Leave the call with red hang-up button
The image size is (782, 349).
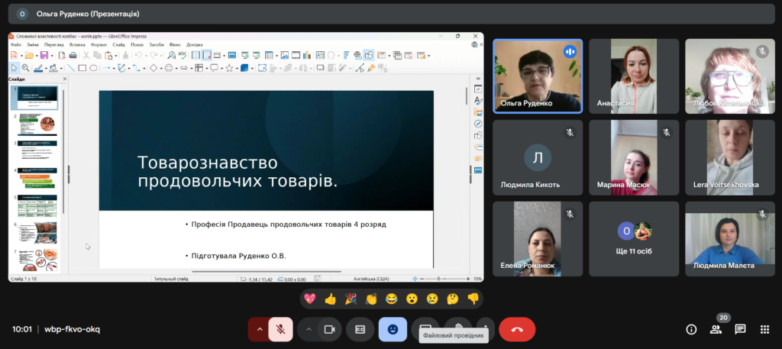[x=517, y=329]
